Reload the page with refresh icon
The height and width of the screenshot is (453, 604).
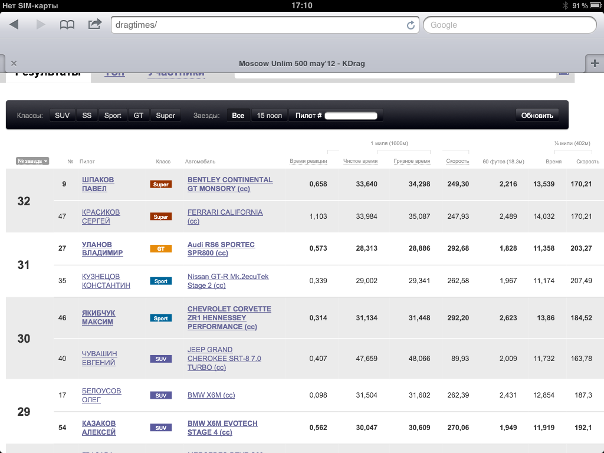click(411, 25)
